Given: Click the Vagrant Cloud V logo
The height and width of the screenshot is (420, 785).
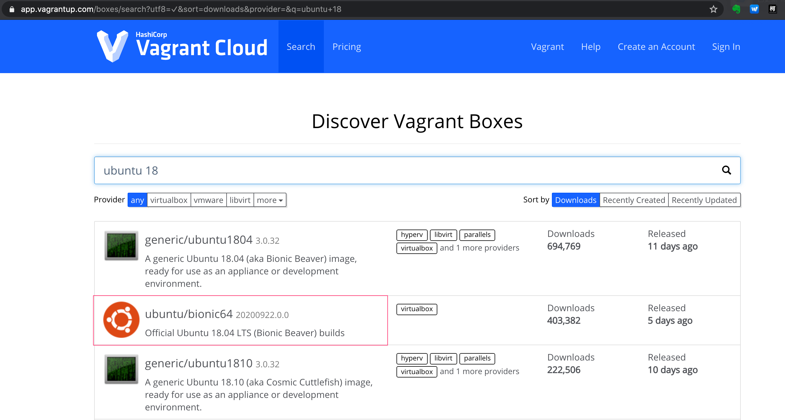Looking at the screenshot, I should point(113,46).
